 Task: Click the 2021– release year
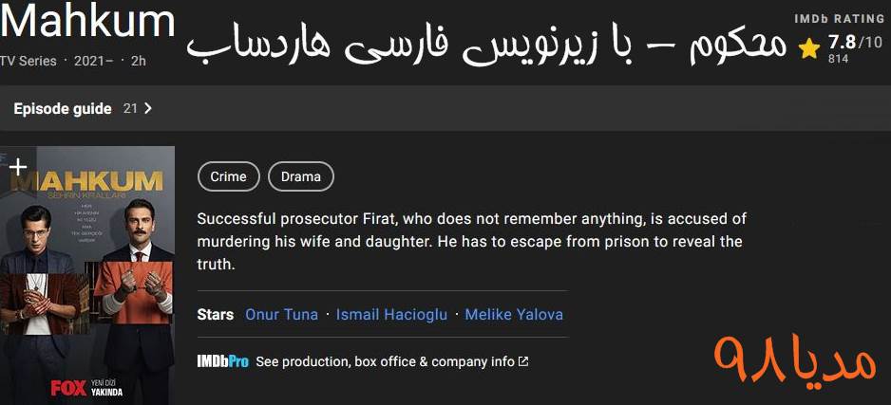coord(95,62)
